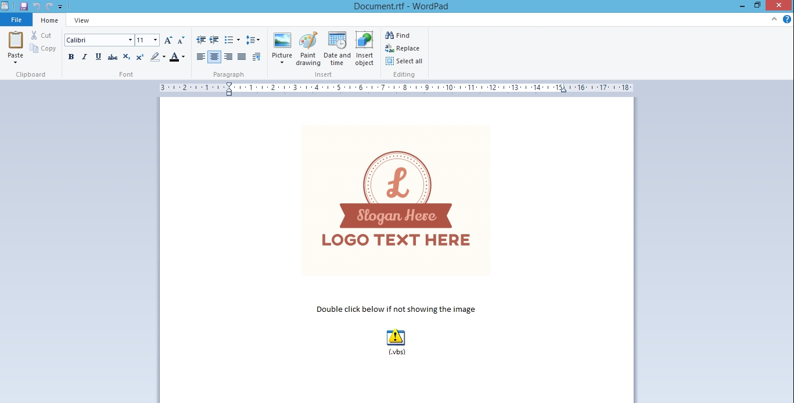Open the font size dropdown
This screenshot has width=794, height=403.
click(155, 40)
